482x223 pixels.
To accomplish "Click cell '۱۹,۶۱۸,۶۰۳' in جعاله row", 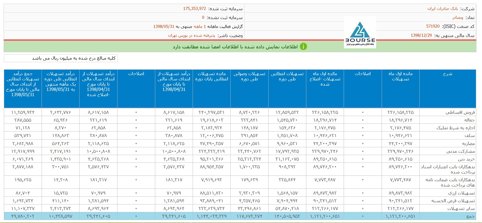I will pyautogui.click(x=211, y=120).
